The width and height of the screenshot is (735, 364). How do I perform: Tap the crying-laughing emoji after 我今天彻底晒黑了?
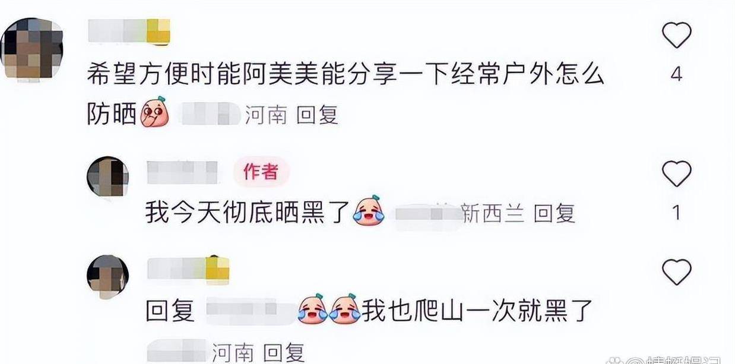[x=368, y=211]
